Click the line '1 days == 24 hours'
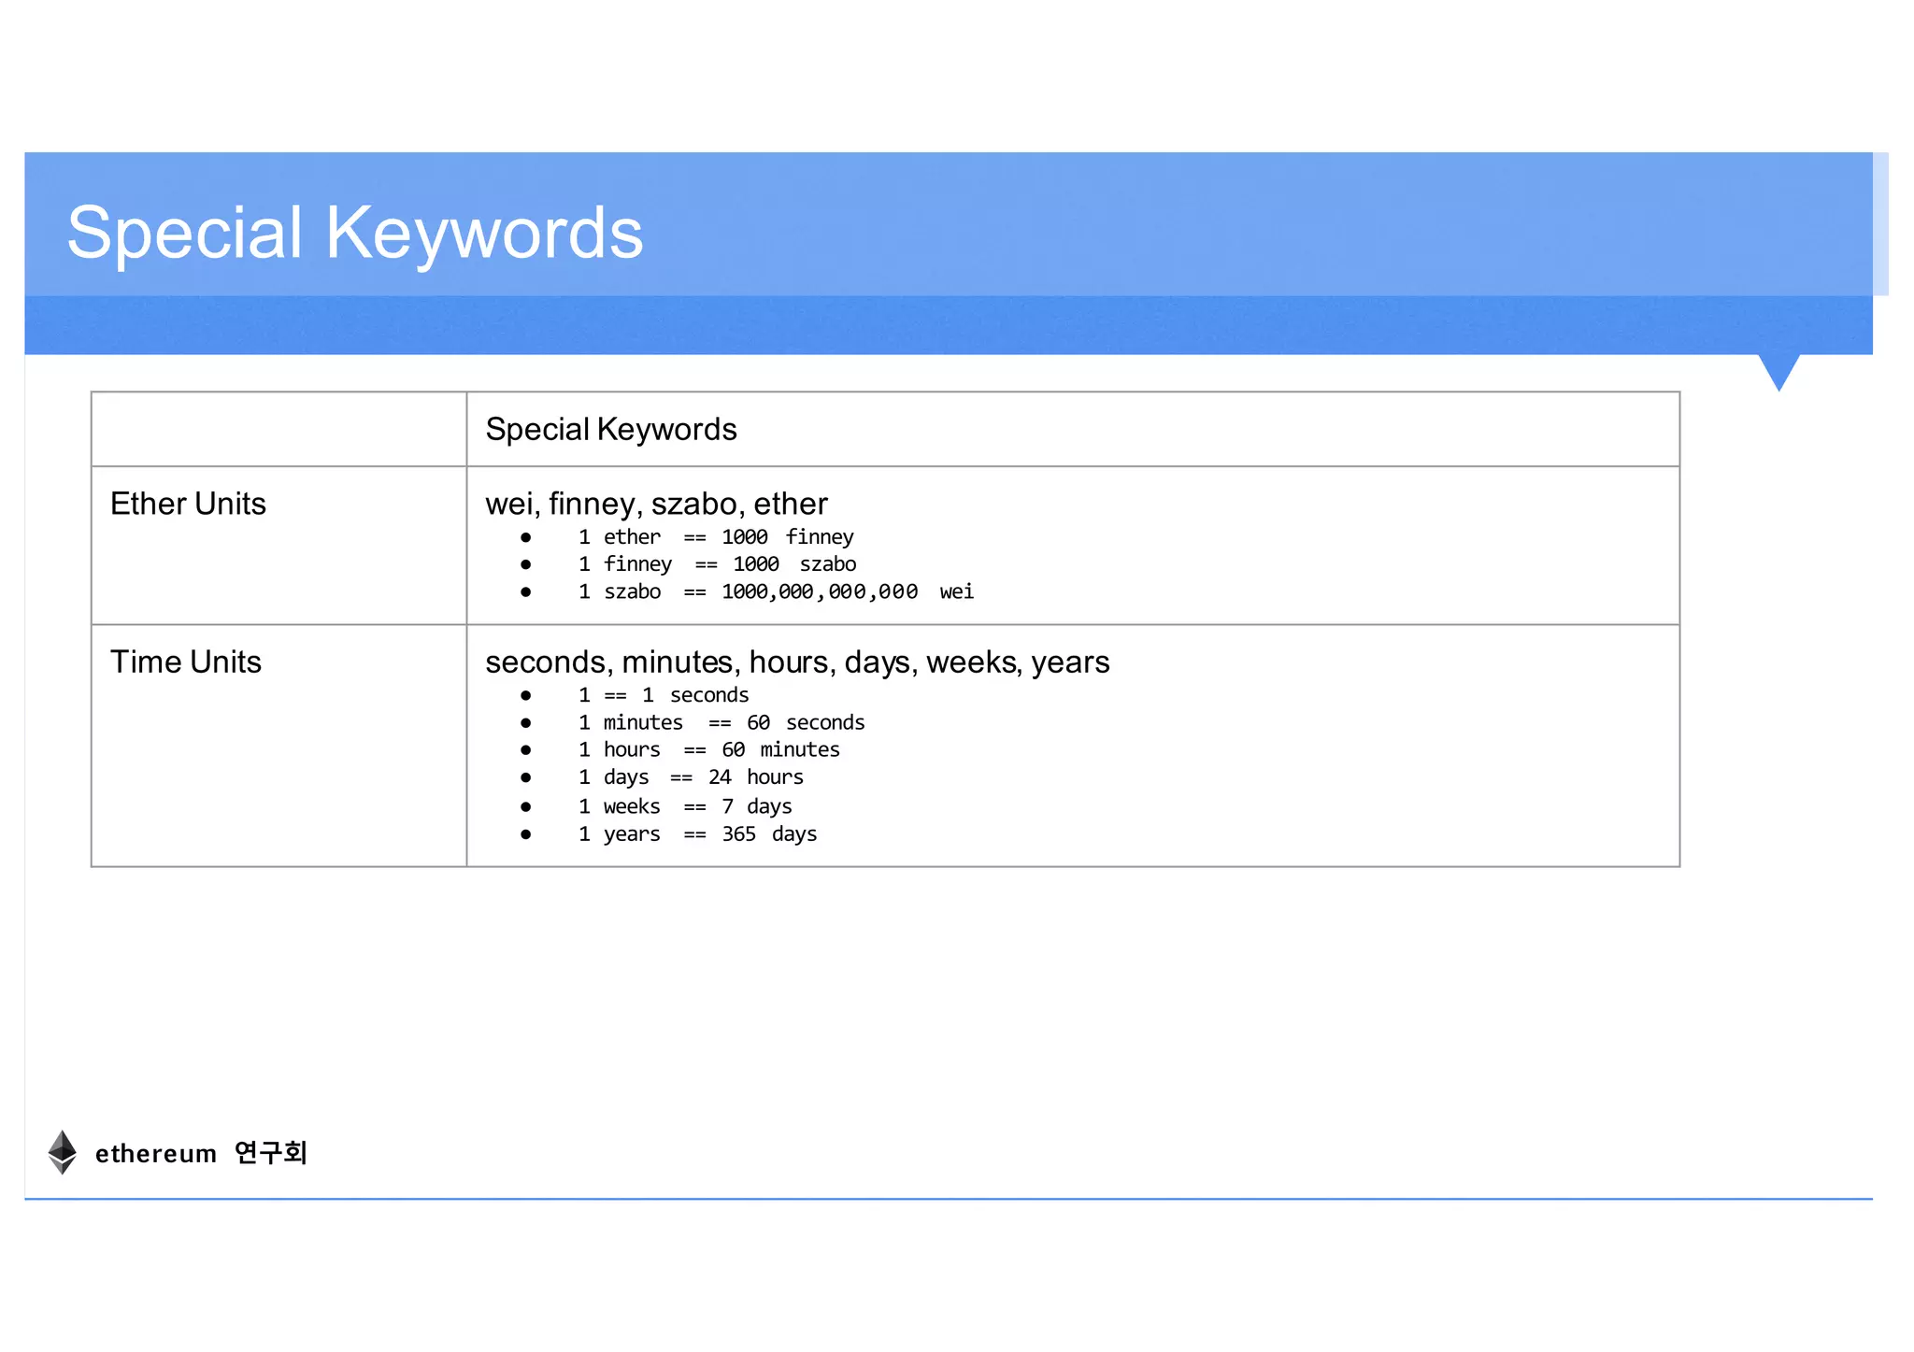The image size is (1914, 1352). 691,777
